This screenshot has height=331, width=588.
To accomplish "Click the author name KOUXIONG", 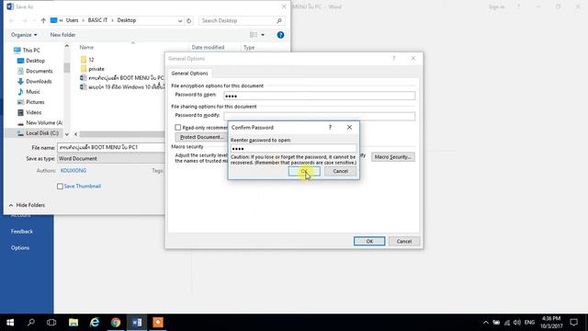I will click(73, 171).
